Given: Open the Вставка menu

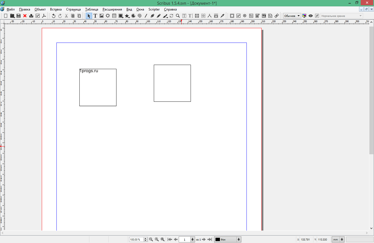Looking at the screenshot, I should point(56,9).
